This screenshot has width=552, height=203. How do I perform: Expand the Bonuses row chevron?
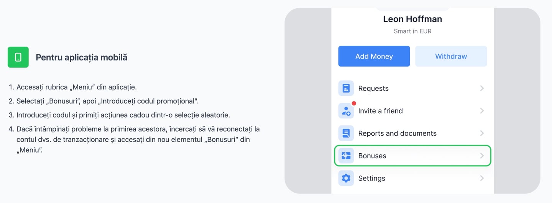[x=482, y=156]
